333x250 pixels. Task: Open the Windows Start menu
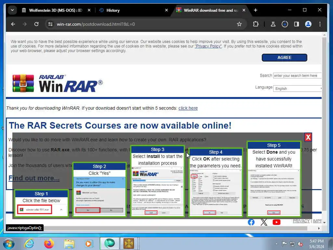click(8, 243)
